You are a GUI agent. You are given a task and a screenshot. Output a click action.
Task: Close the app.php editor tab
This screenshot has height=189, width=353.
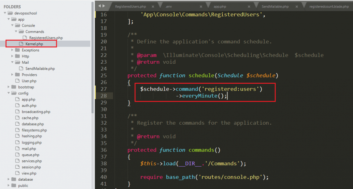pos(249,7)
